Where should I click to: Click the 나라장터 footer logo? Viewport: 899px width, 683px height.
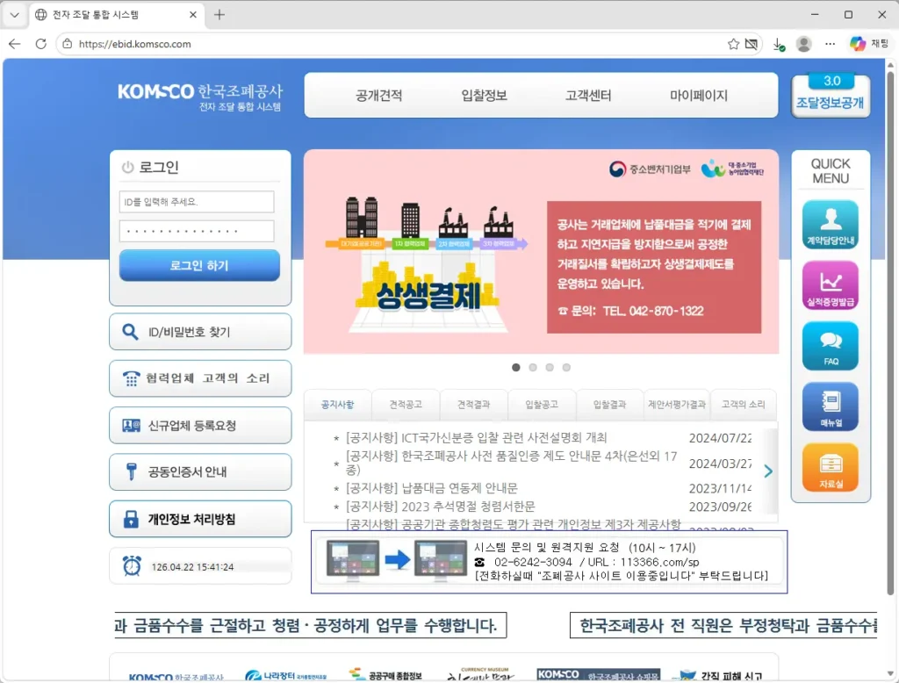[285, 676]
